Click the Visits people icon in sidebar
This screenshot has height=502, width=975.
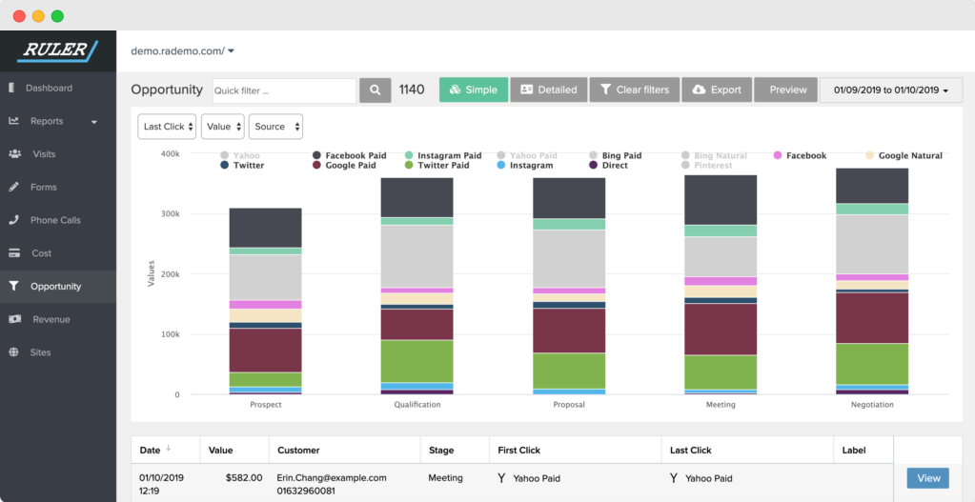14,154
